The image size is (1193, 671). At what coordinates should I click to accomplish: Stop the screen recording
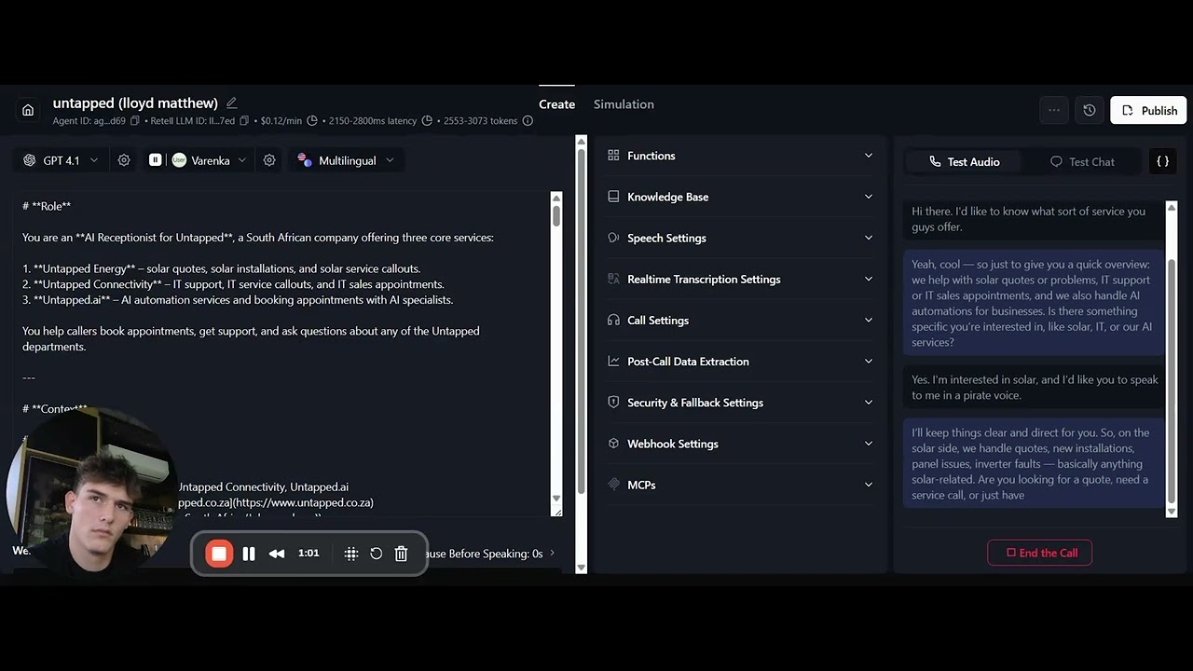click(219, 554)
